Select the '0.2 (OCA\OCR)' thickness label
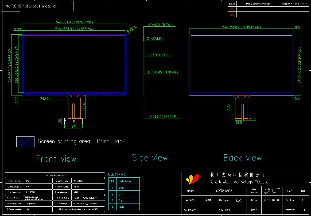This screenshot has height=216, width=311. (159, 55)
